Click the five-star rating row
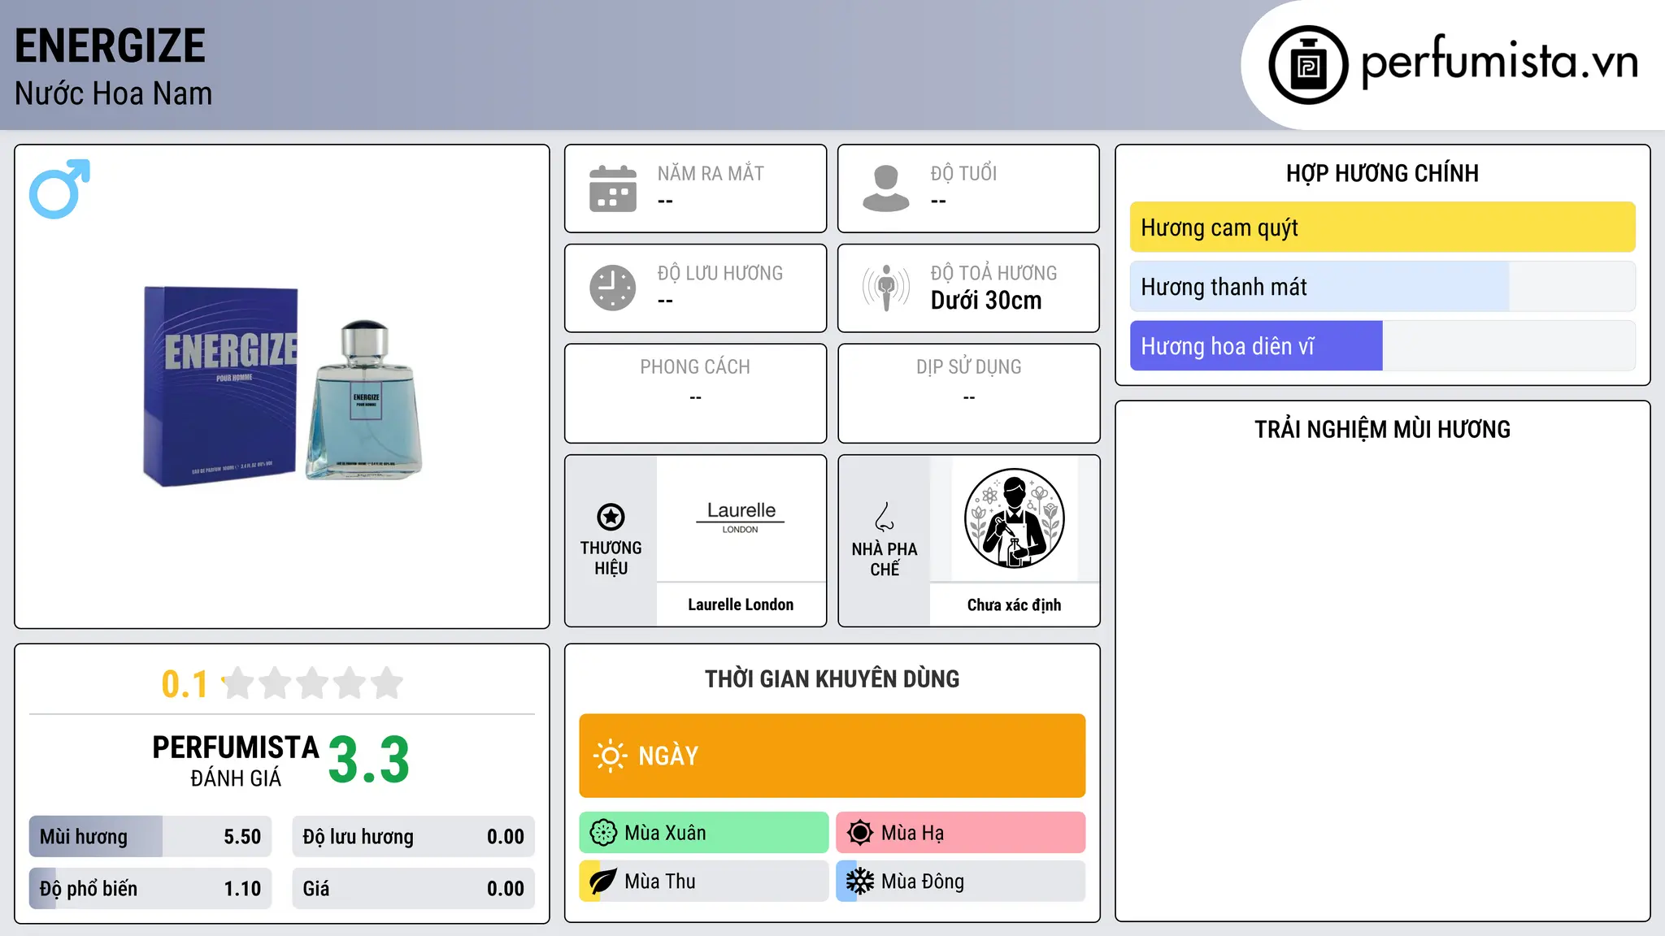This screenshot has width=1665, height=936. coord(313,683)
